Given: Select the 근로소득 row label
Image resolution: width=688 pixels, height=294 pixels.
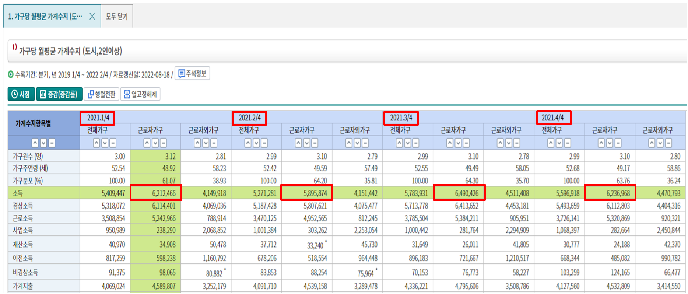Looking at the screenshot, I should (x=23, y=218).
